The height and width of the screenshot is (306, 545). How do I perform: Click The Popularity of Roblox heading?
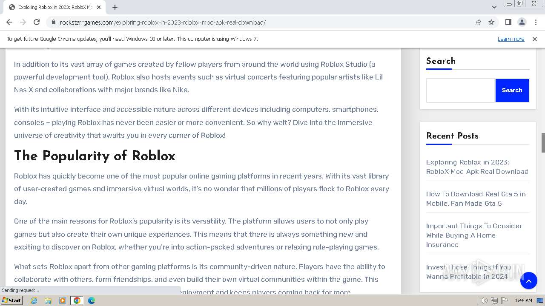95,156
